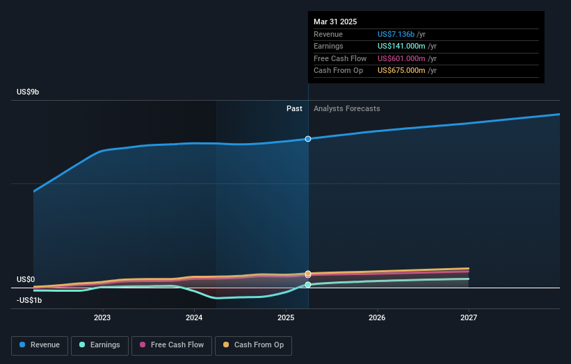Image resolution: width=571 pixels, height=364 pixels.
Task: Click the US$0 y-axis label
Action: click(26, 280)
